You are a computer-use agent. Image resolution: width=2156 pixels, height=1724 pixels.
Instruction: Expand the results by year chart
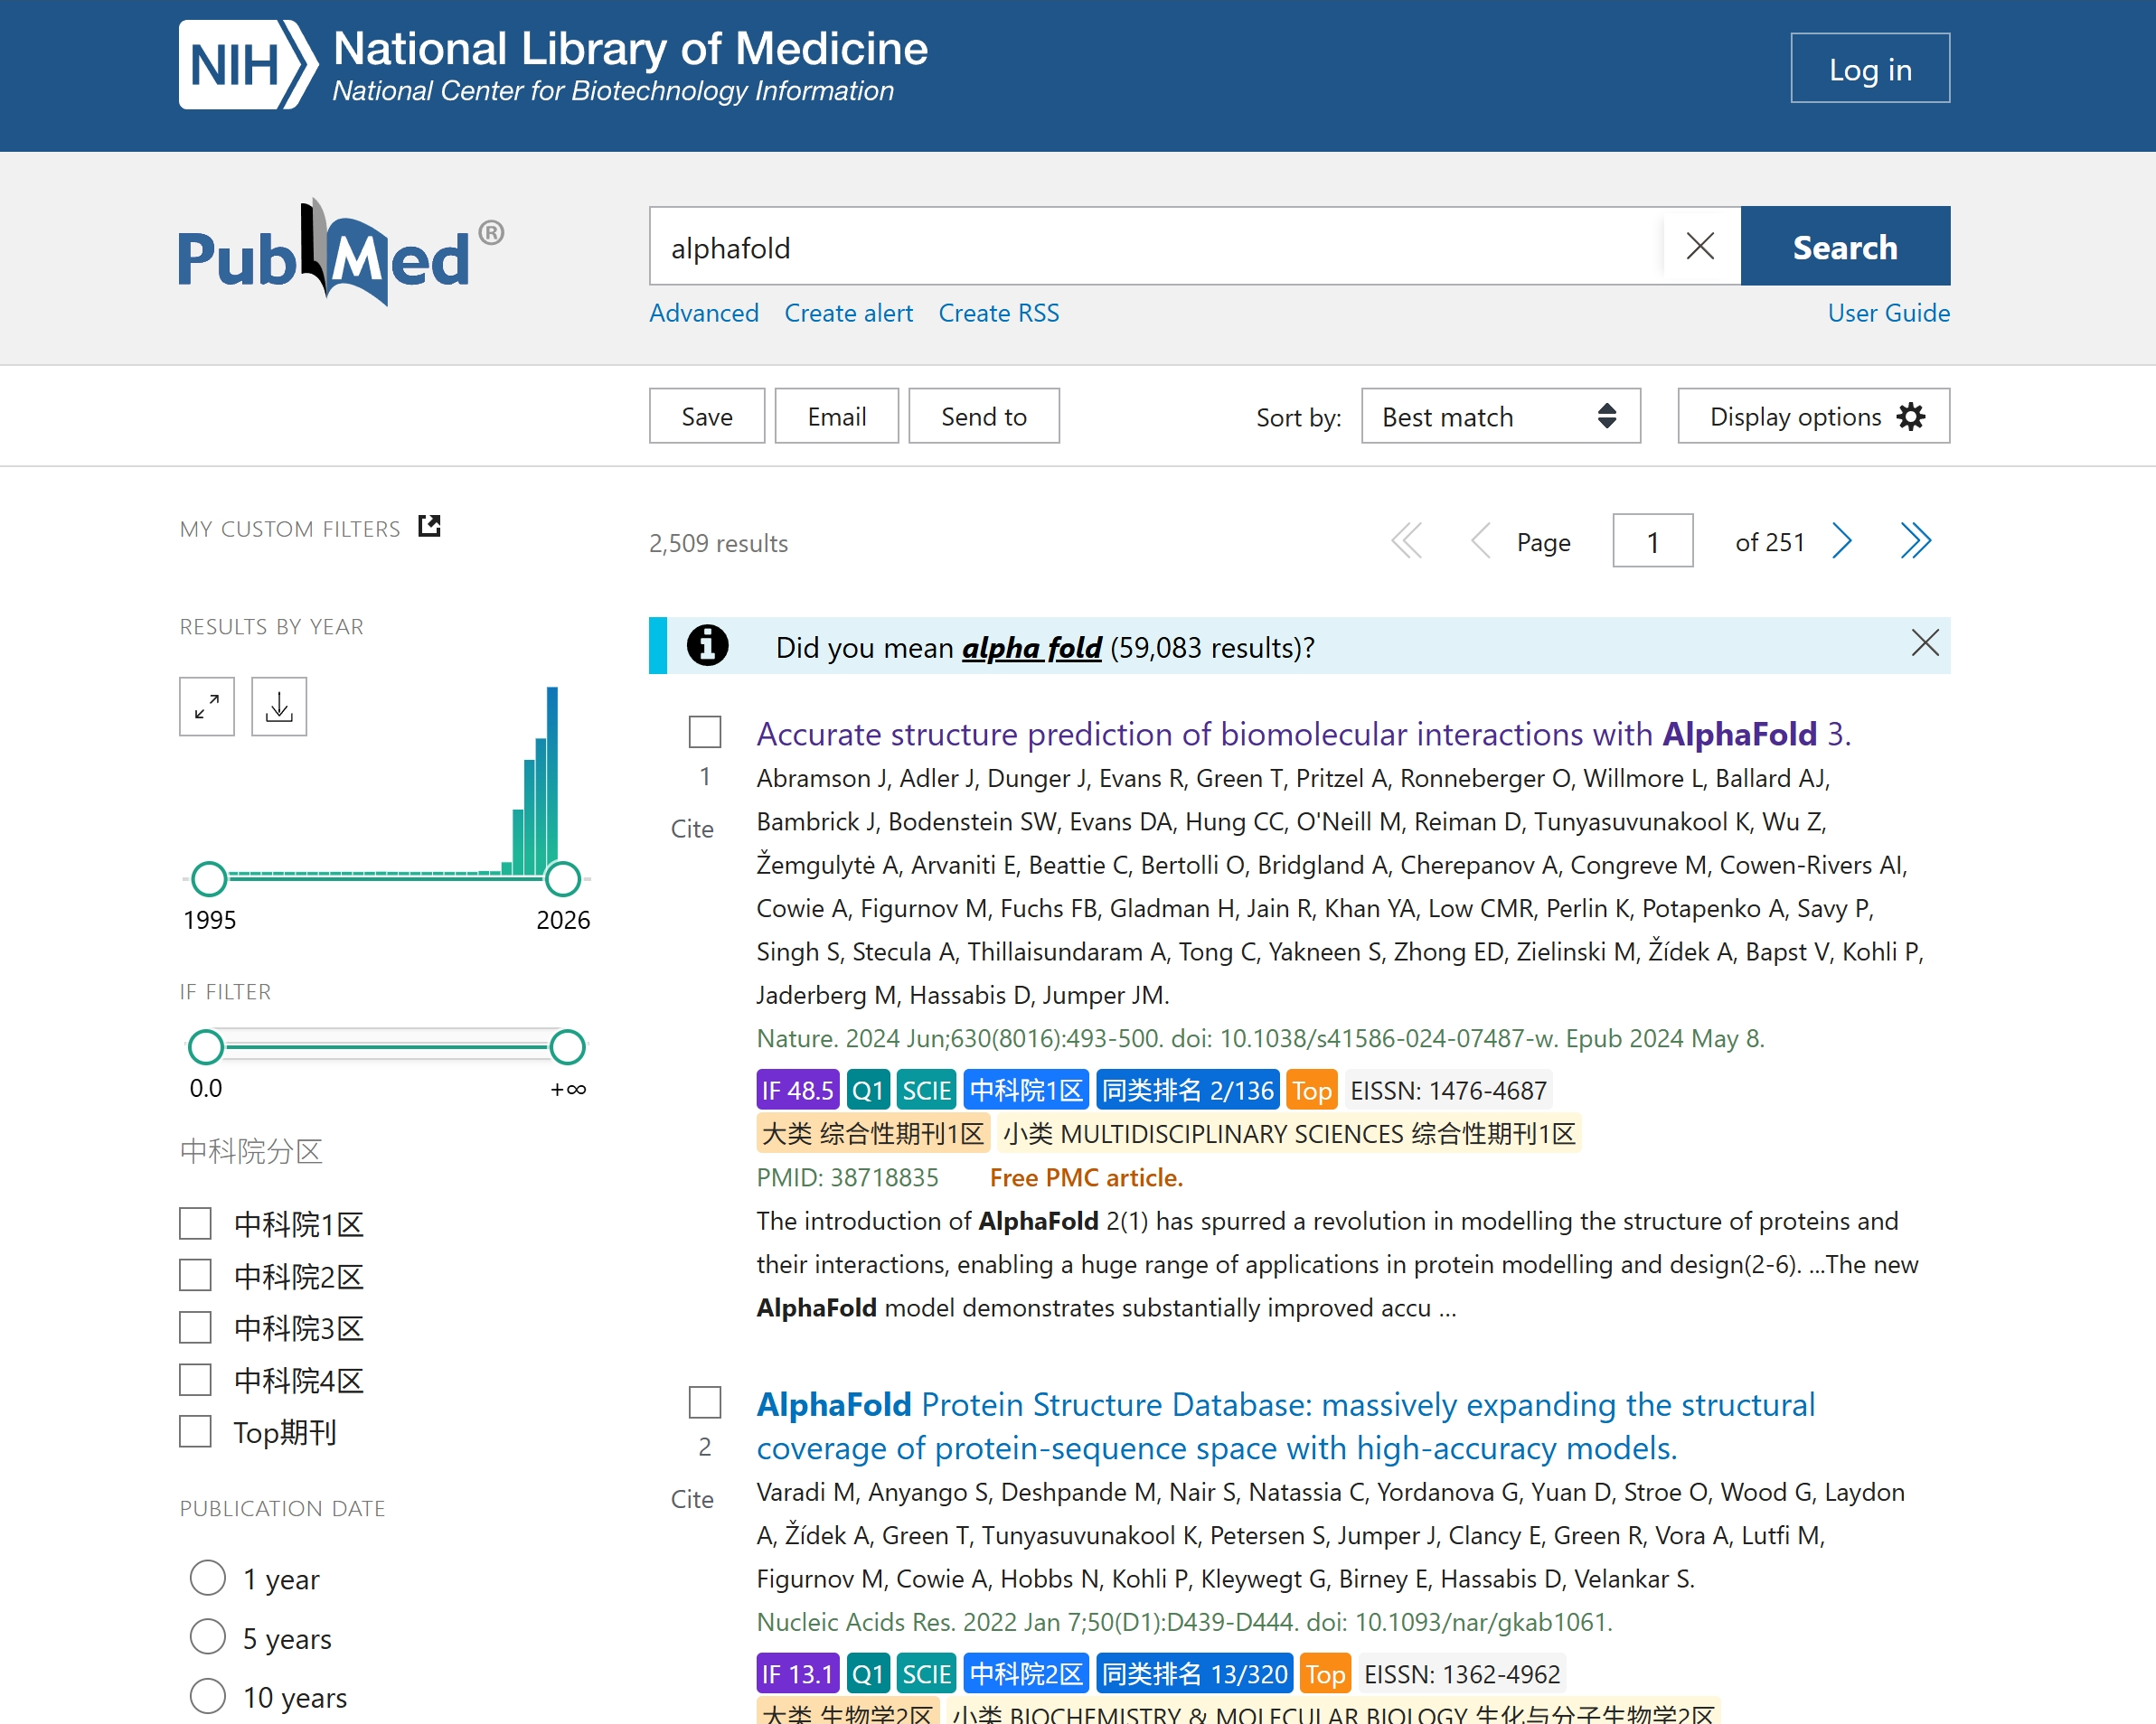point(207,707)
